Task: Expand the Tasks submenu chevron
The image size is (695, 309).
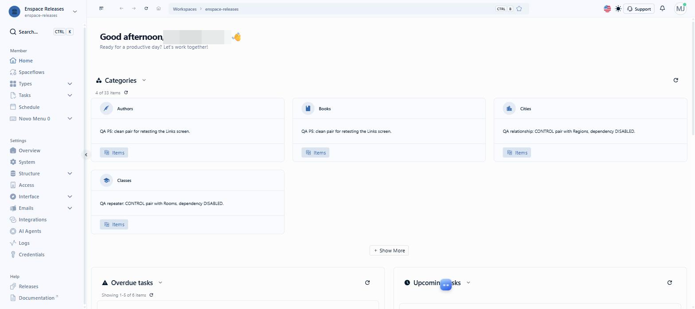Action: point(70,95)
